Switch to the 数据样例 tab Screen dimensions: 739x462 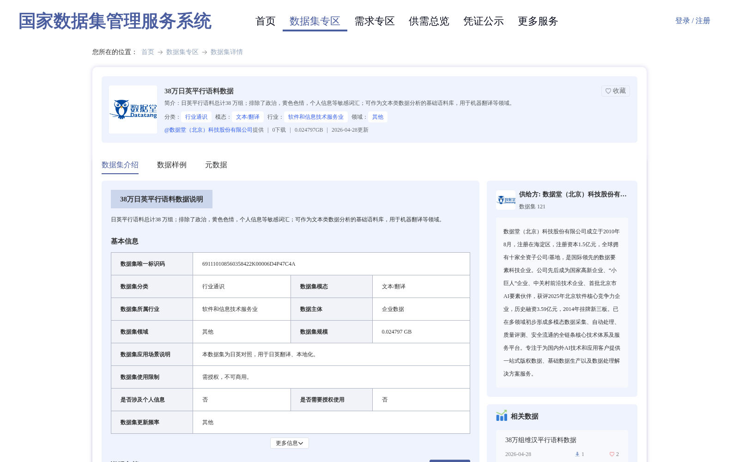(172, 165)
